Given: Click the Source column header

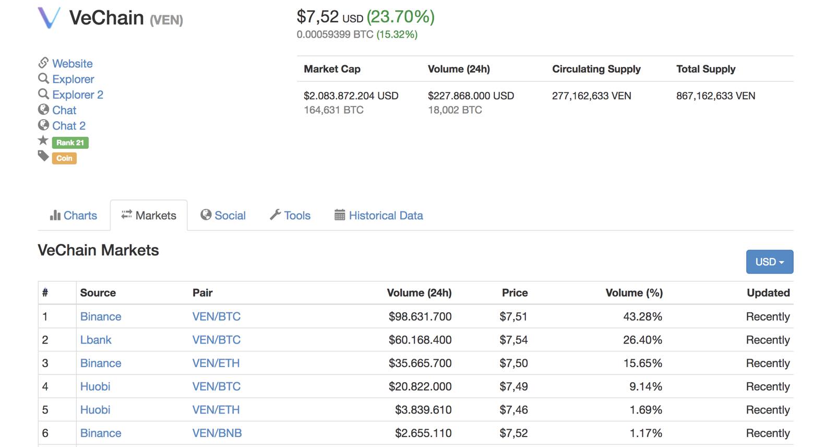Looking at the screenshot, I should pyautogui.click(x=98, y=293).
